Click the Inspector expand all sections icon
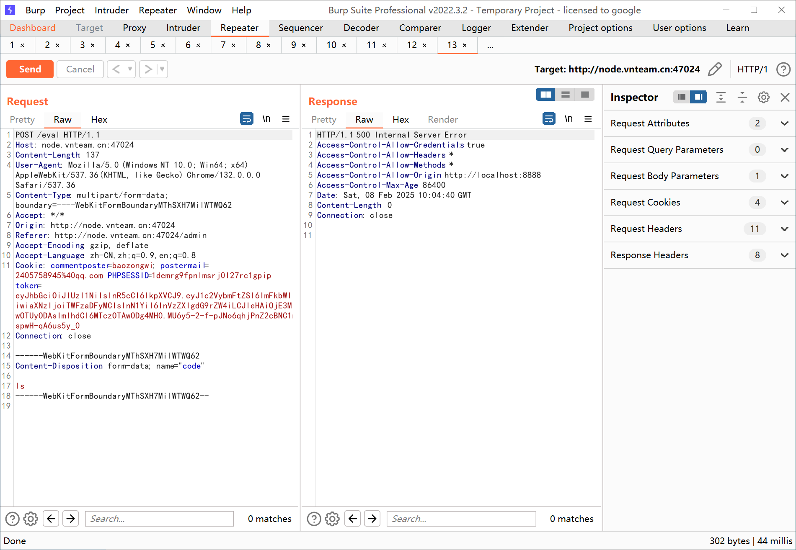796x550 pixels. 721,98
